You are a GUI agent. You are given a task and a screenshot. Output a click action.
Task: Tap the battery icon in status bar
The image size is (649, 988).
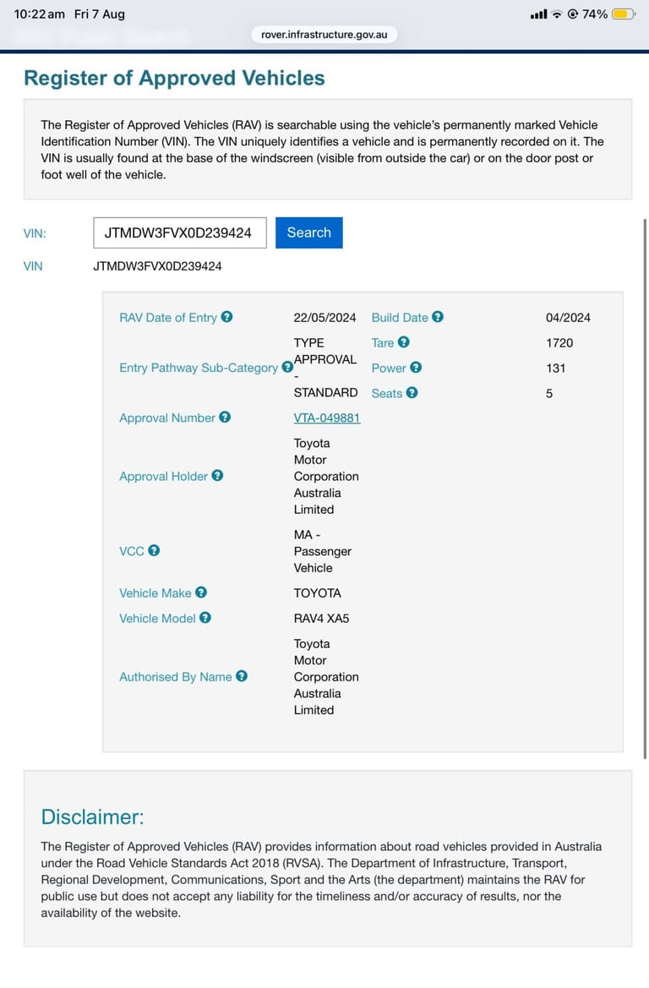[x=623, y=14]
